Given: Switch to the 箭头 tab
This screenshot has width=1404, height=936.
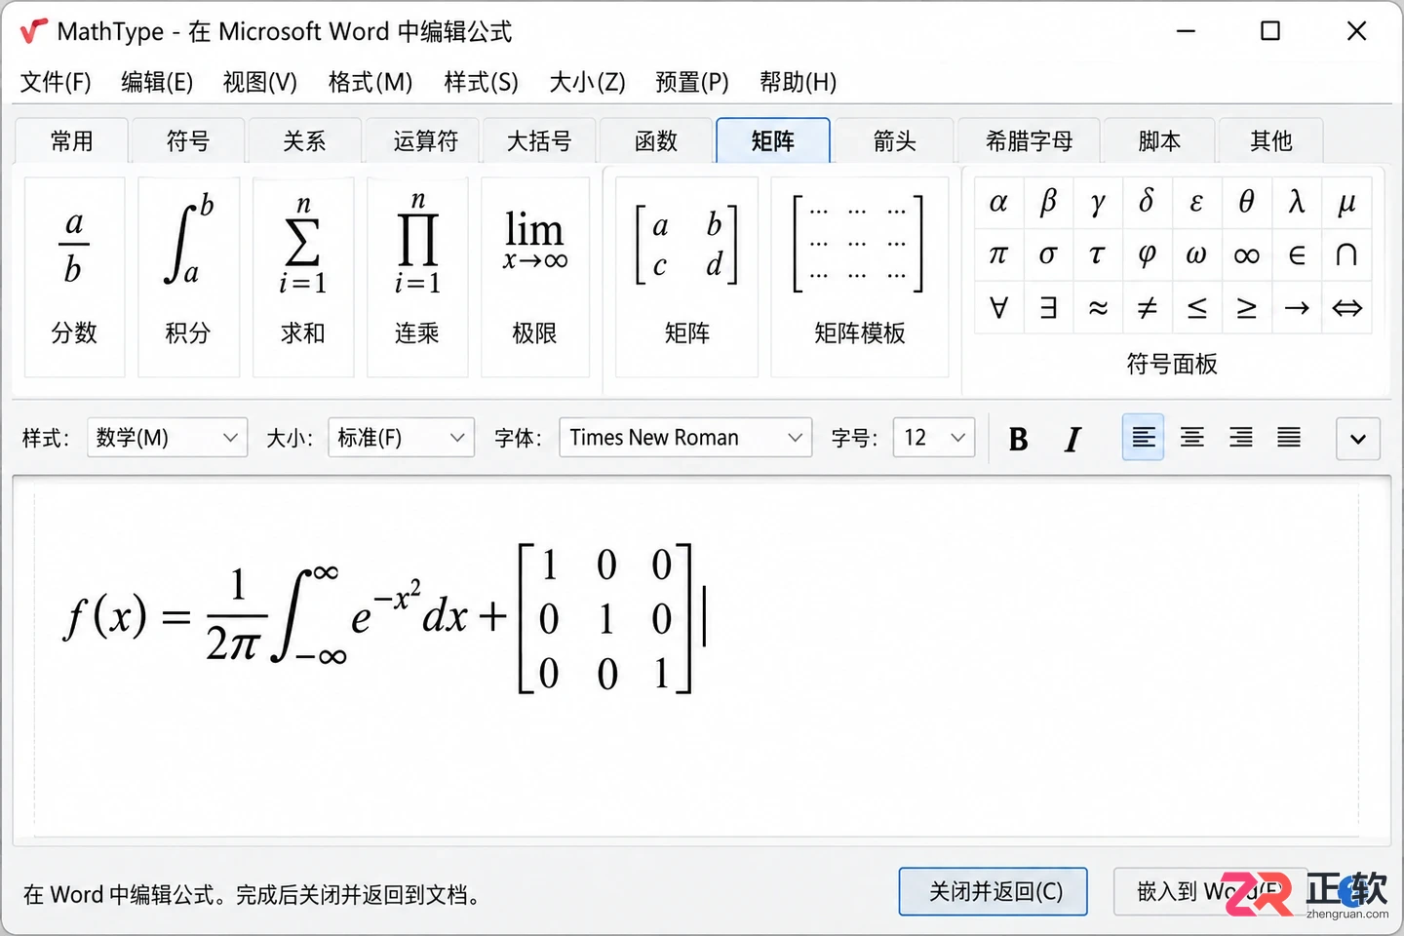Looking at the screenshot, I should [894, 141].
